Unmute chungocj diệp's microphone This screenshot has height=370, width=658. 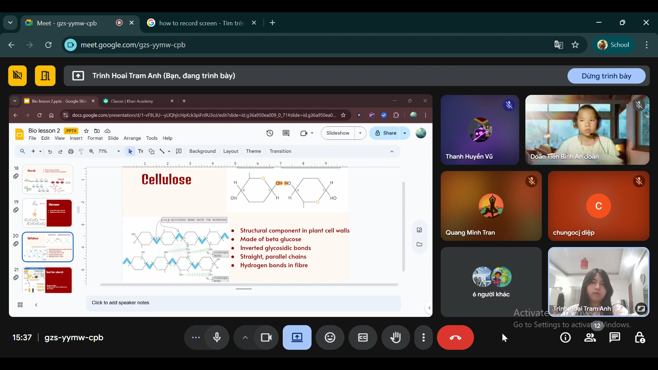coord(639,181)
